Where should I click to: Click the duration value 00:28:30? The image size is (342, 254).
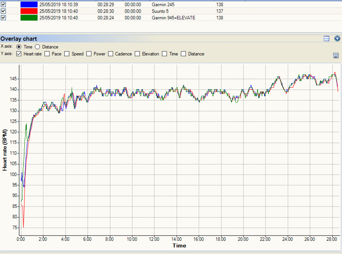[106, 11]
